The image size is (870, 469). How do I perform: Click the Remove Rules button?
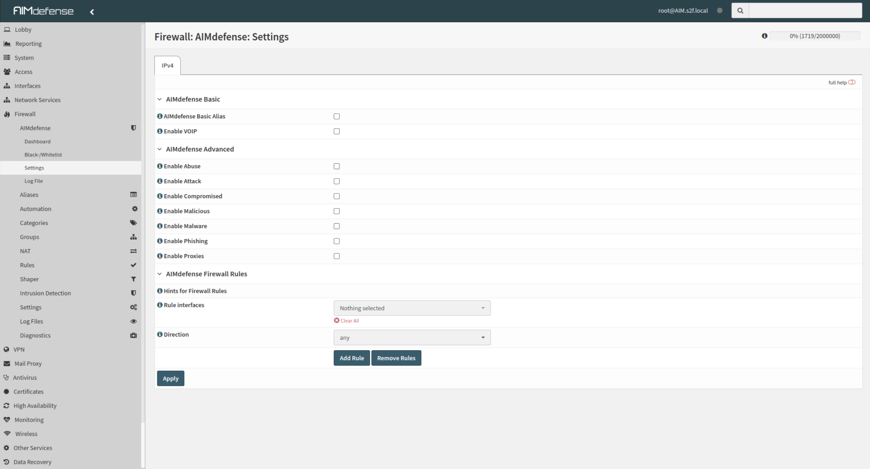pos(396,358)
